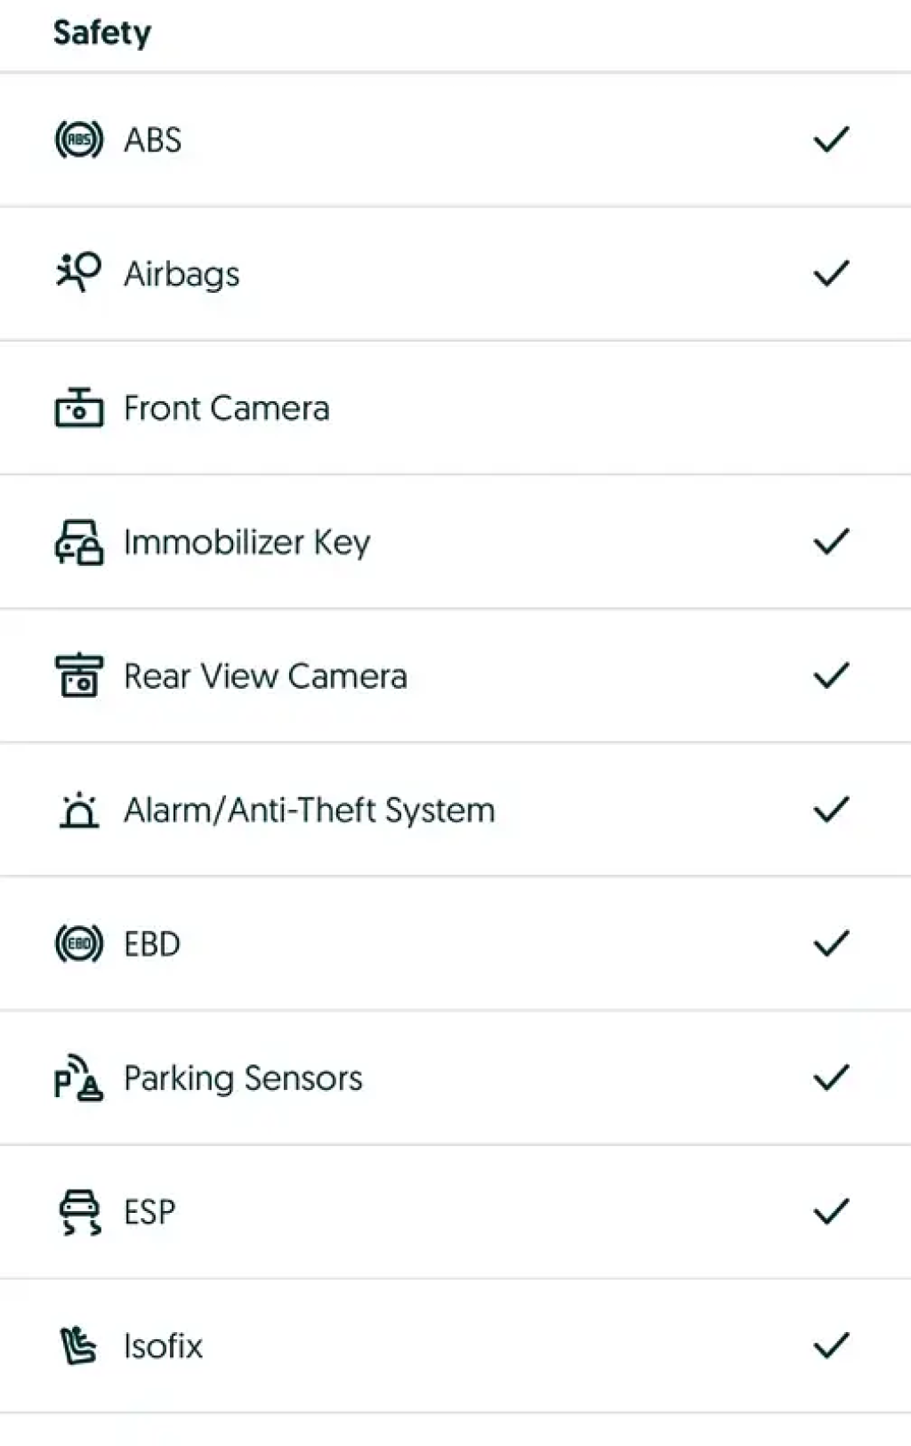Click the Airbags person icon
The image size is (911, 1446).
79,272
